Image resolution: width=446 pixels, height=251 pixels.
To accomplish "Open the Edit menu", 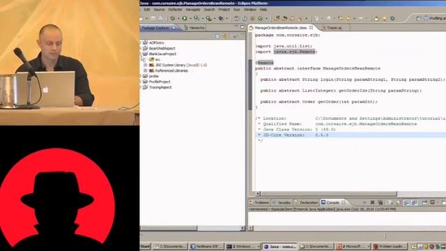I will click(x=147, y=9).
